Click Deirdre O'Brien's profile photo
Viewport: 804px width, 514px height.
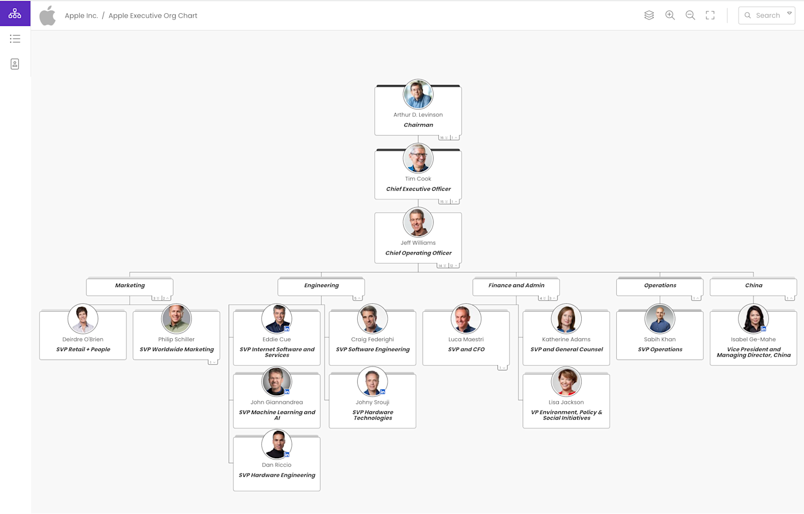[x=83, y=319]
